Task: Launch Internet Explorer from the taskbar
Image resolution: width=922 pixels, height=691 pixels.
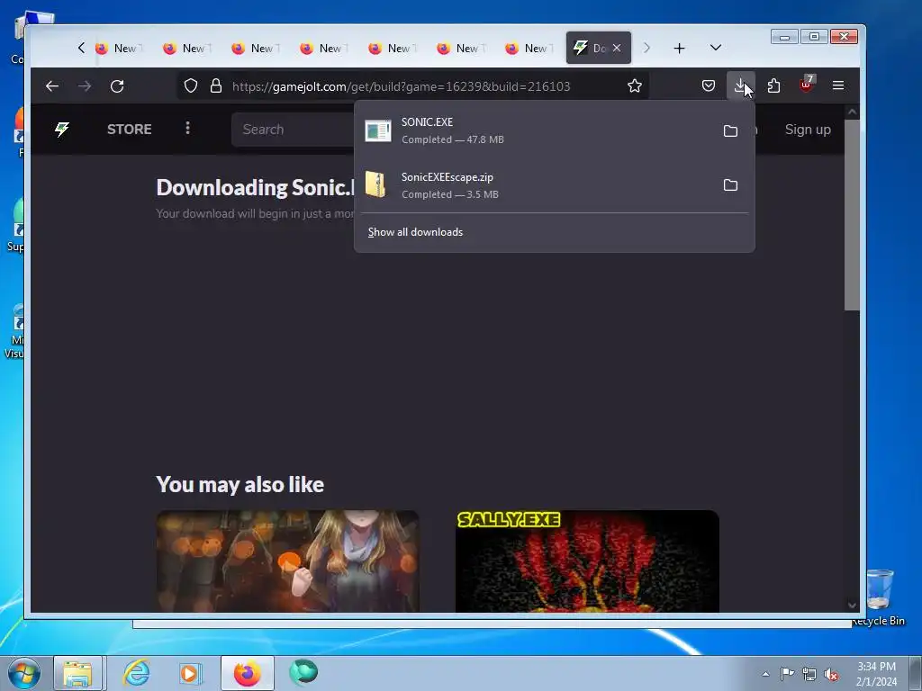Action: pyautogui.click(x=137, y=673)
